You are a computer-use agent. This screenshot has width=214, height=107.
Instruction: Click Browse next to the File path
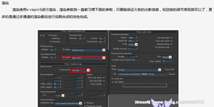click(x=172, y=74)
